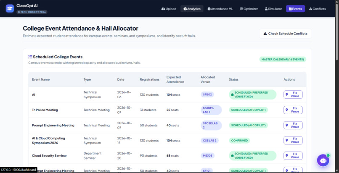339x173 pixels.
Task: Click the 31 students registrations cell
Action: point(148,110)
